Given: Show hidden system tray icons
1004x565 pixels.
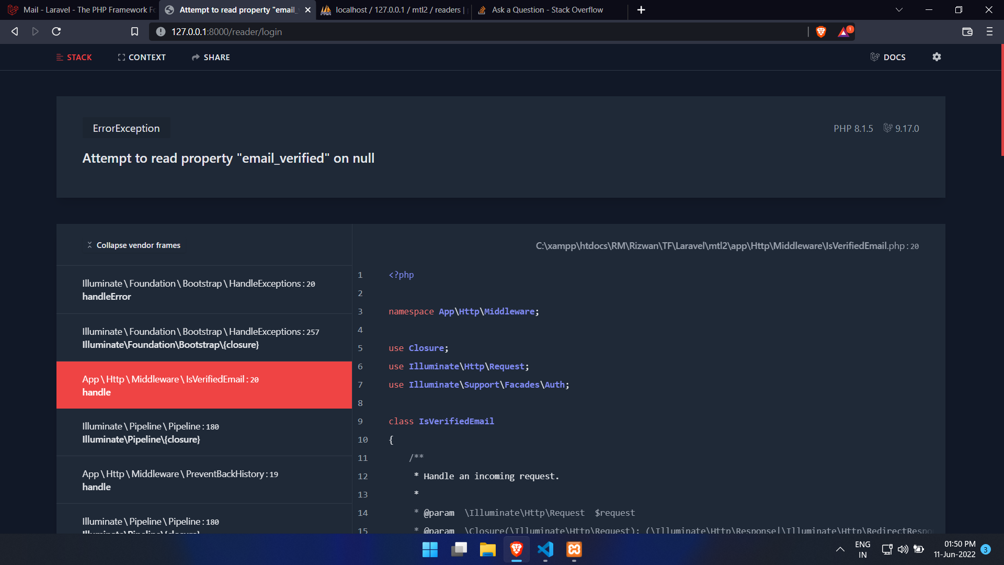Looking at the screenshot, I should pyautogui.click(x=840, y=549).
